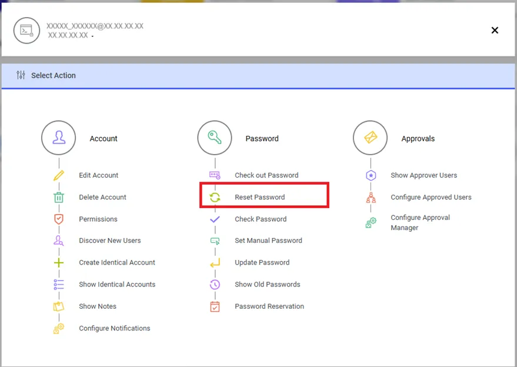Choose Reset Password
Image resolution: width=517 pixels, height=367 pixels.
click(260, 197)
